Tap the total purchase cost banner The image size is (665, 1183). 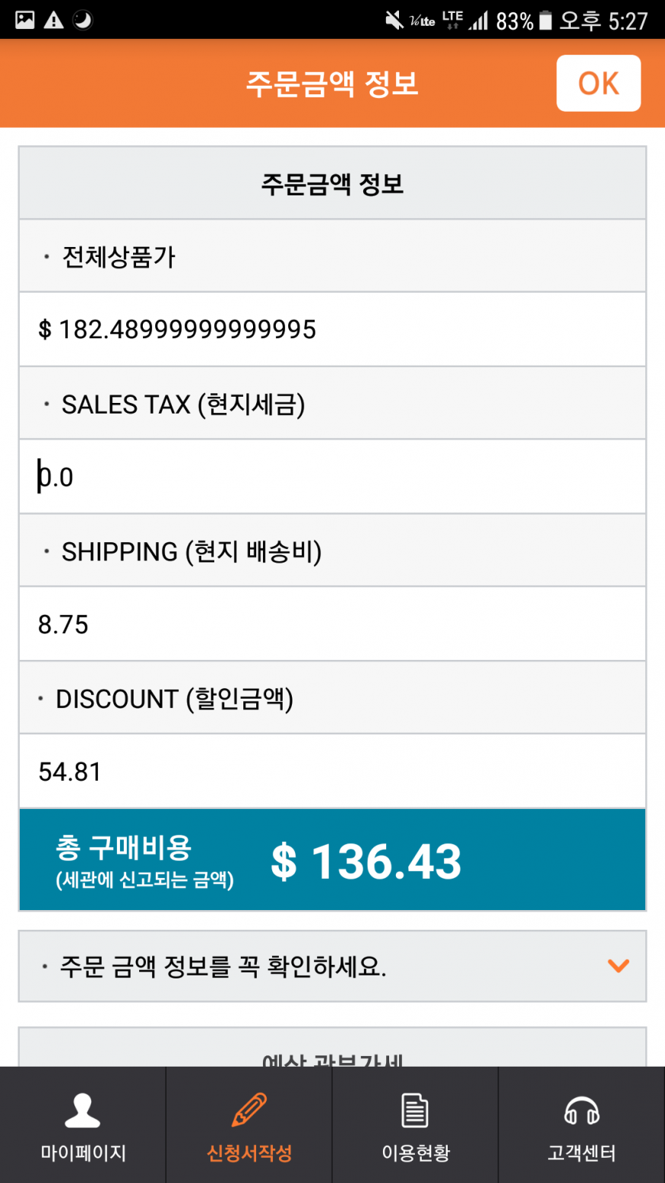[332, 861]
